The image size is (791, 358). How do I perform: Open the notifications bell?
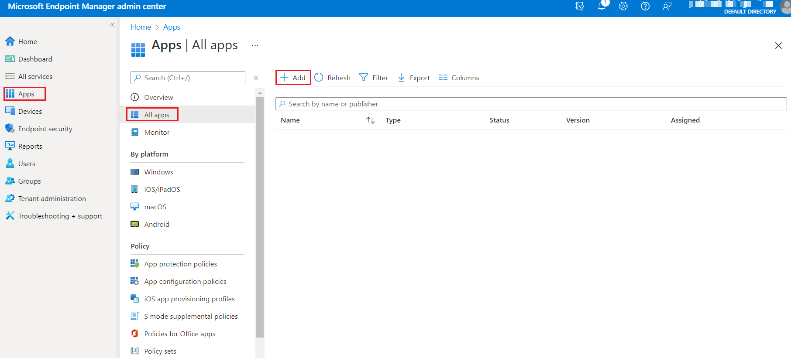pyautogui.click(x=602, y=6)
